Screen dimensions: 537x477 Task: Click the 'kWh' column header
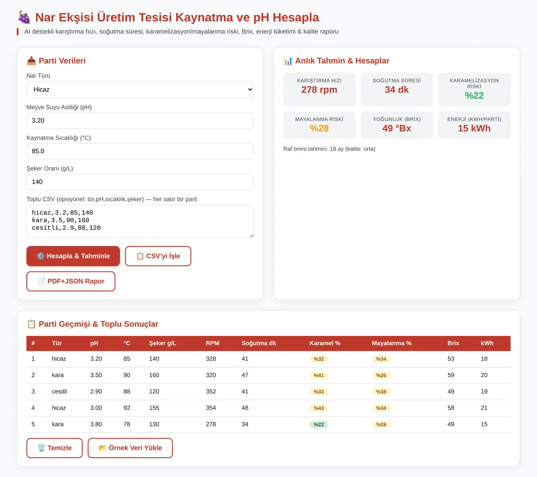pos(487,344)
